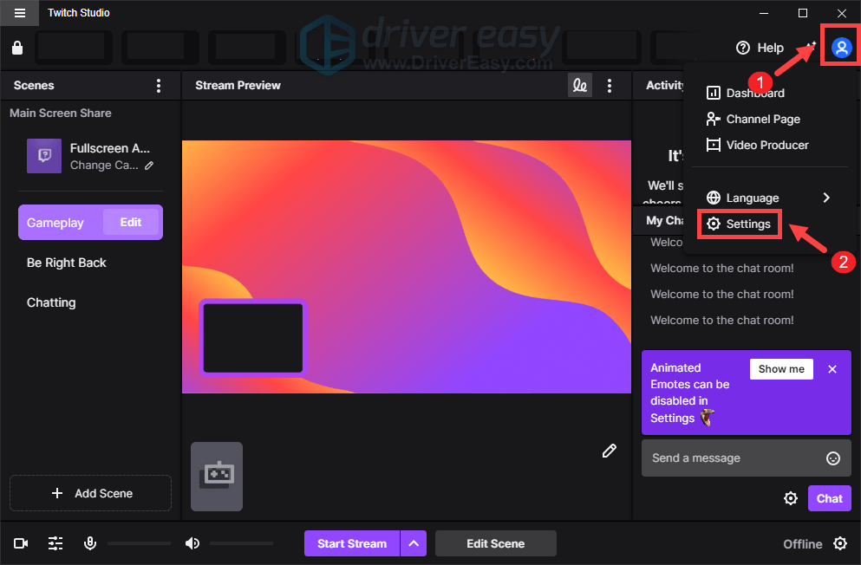Open the hamburger main menu
The image size is (861, 565).
20,13
